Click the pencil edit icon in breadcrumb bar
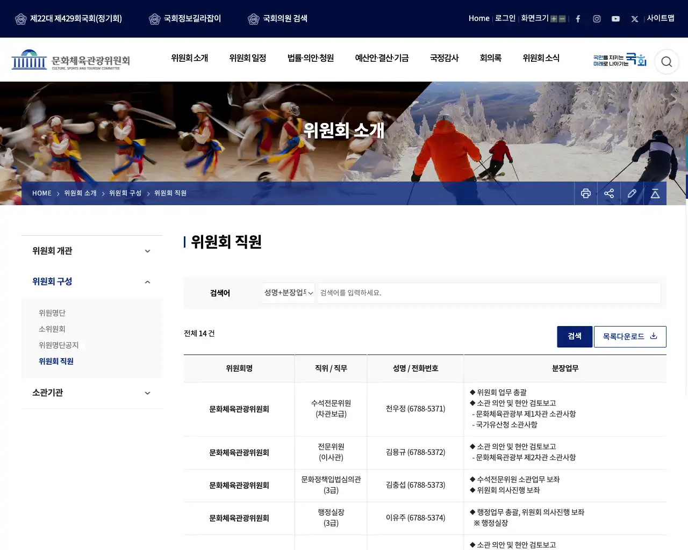The height and width of the screenshot is (550, 688). tap(632, 193)
